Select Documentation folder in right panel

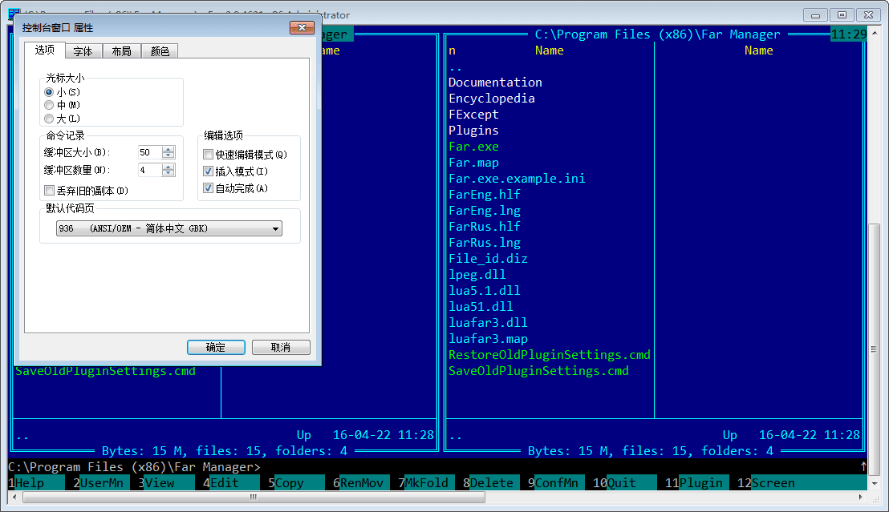(495, 83)
